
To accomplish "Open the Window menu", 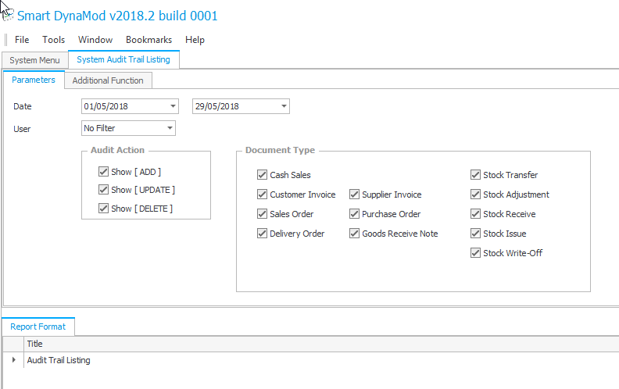I will click(x=95, y=40).
